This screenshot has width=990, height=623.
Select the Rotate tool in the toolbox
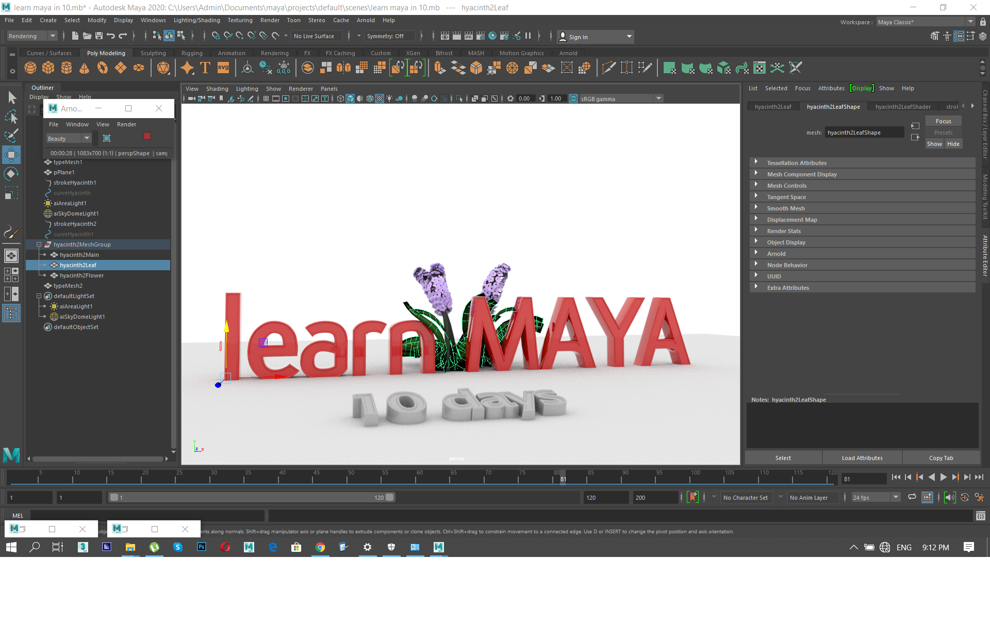point(11,173)
